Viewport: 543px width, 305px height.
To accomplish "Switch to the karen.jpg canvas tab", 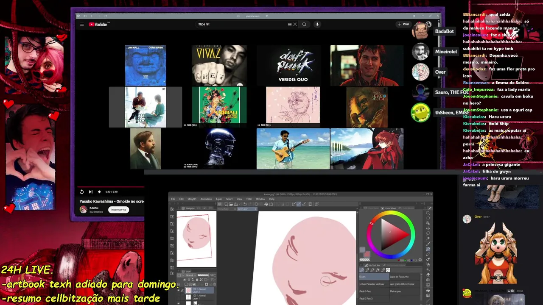I will pyautogui.click(x=247, y=209).
